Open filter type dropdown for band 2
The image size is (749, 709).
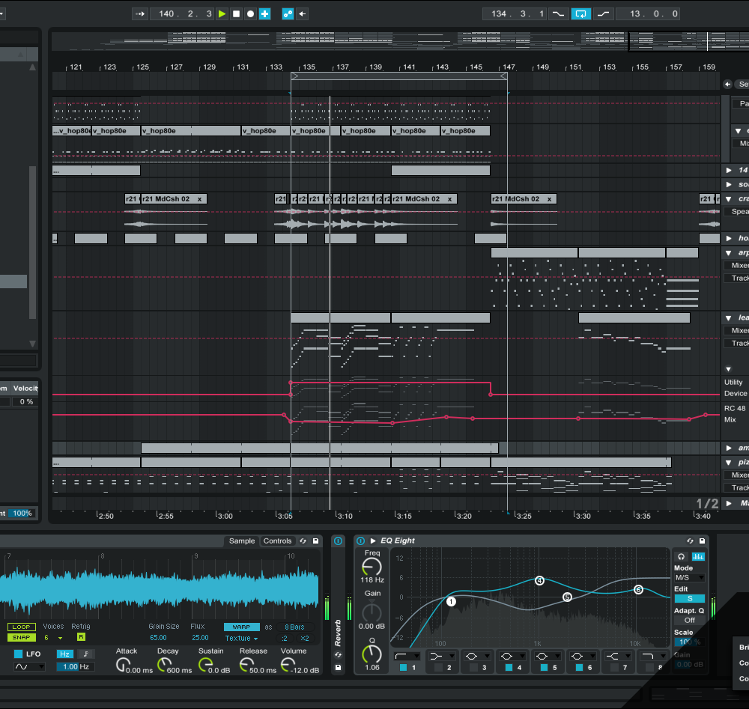coord(443,657)
